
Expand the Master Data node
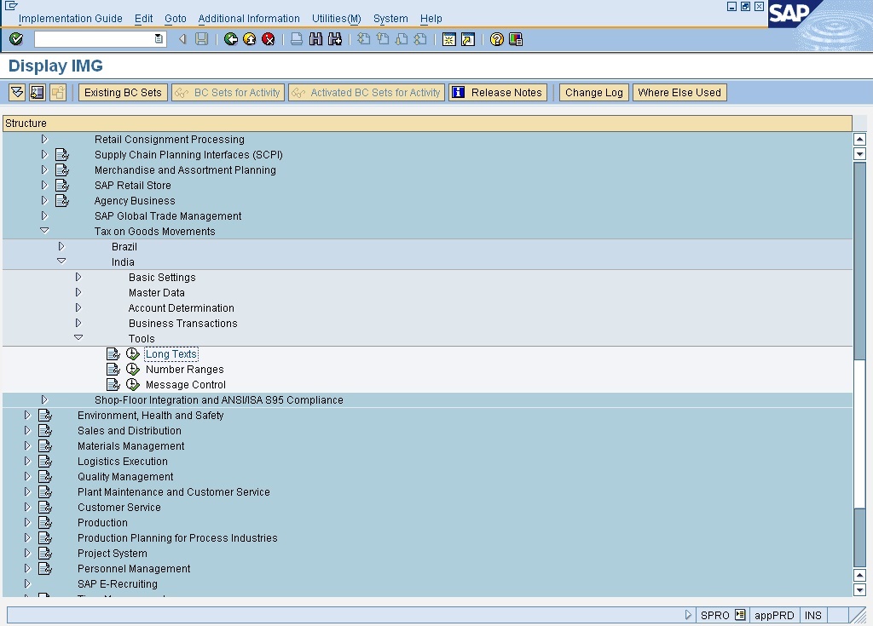78,292
